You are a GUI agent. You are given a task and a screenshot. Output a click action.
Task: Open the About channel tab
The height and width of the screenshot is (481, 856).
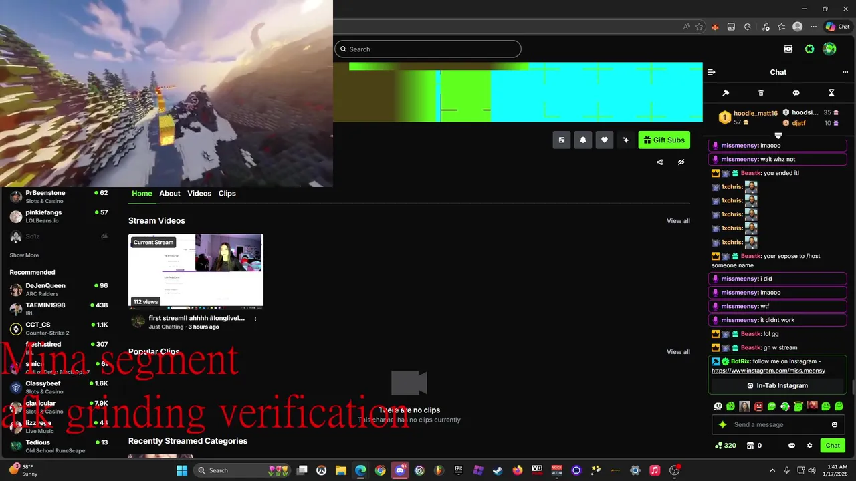tap(170, 193)
